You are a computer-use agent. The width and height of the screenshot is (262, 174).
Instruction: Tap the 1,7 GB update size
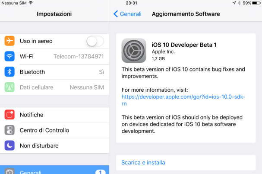pyautogui.click(x=158, y=58)
